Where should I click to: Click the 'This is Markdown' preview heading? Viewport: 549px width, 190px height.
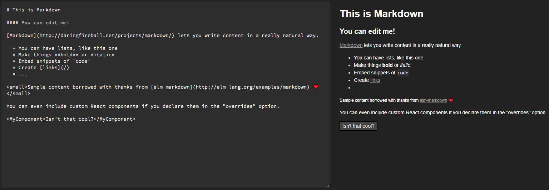381,14
